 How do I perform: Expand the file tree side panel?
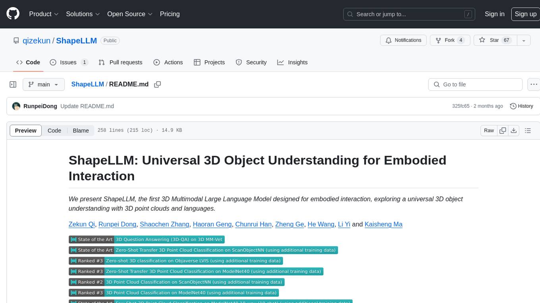13,84
